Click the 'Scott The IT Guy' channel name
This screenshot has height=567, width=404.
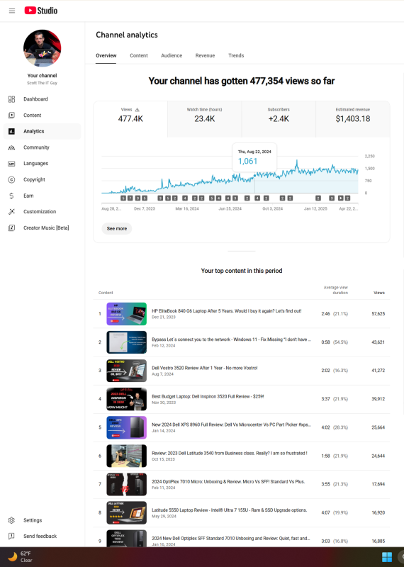click(x=42, y=83)
